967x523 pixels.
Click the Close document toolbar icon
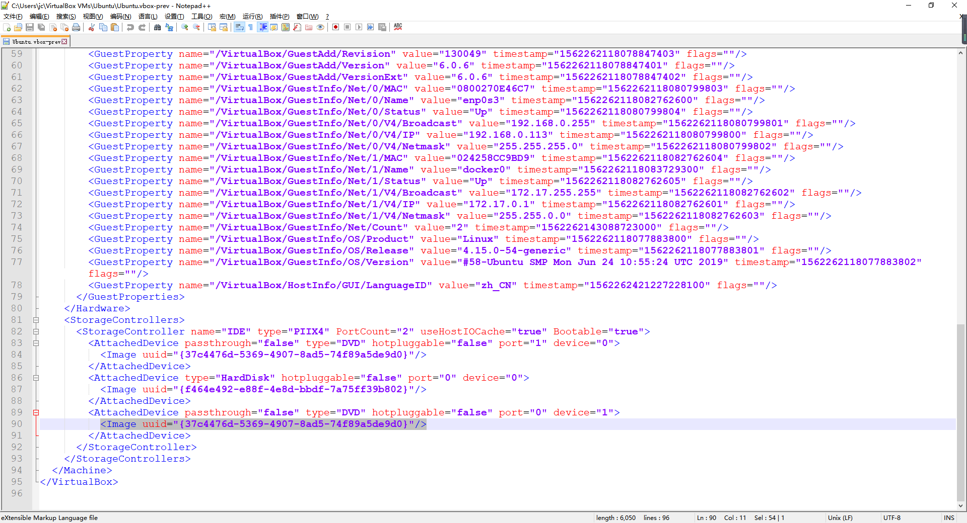point(53,27)
